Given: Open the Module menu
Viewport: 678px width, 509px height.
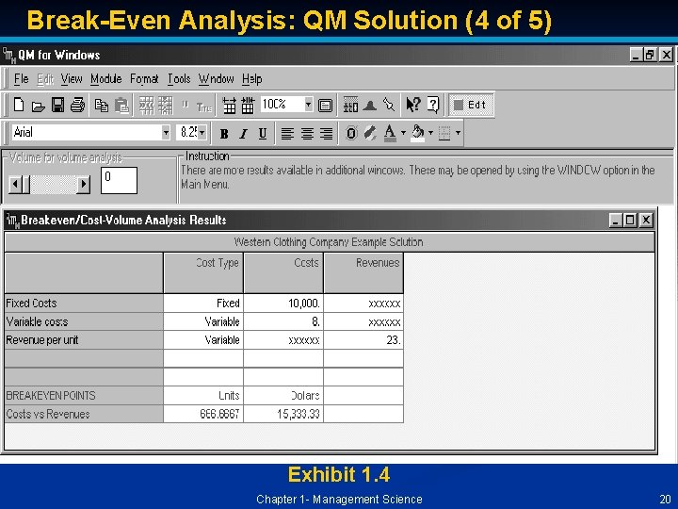Looking at the screenshot, I should 105,79.
